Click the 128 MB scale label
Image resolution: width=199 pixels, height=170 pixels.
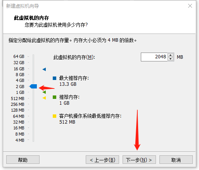[x=17, y=110]
